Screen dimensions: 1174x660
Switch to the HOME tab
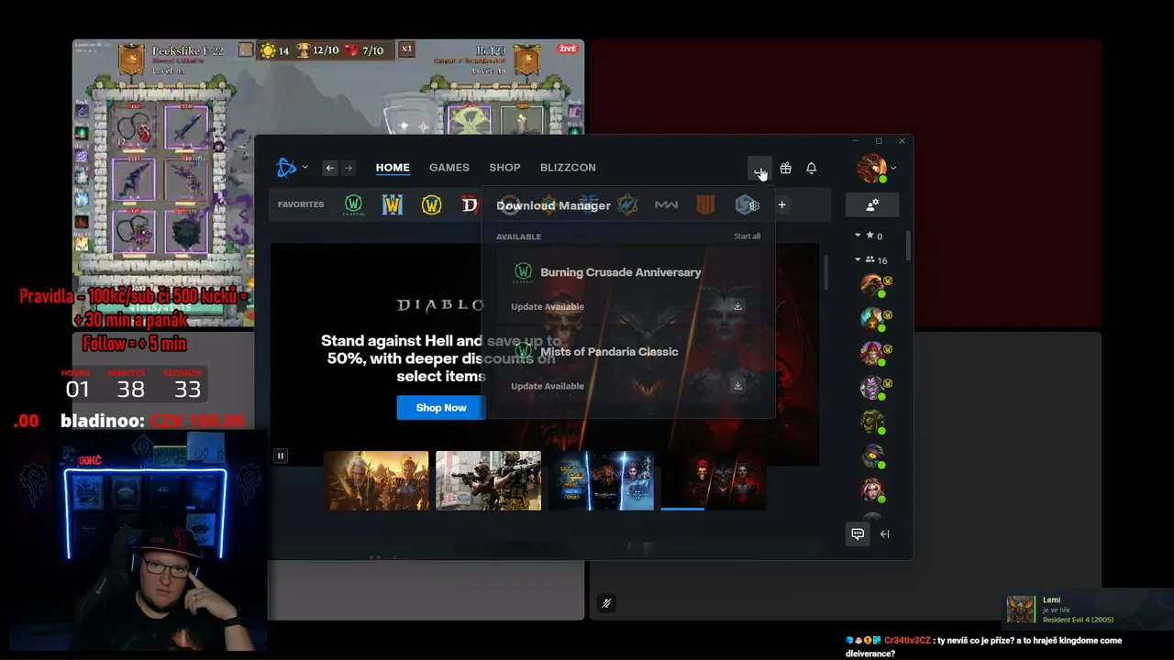click(393, 168)
